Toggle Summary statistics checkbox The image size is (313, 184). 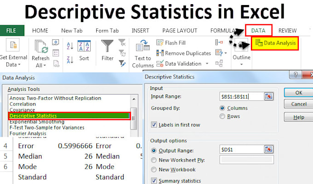(154, 181)
